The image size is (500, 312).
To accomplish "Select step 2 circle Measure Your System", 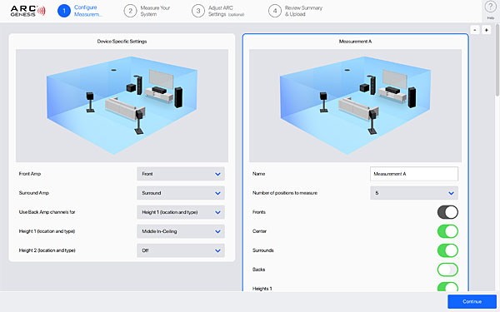I will pyautogui.click(x=130, y=11).
